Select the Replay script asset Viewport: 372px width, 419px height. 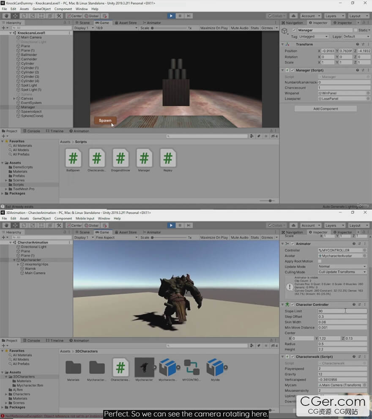click(x=168, y=160)
